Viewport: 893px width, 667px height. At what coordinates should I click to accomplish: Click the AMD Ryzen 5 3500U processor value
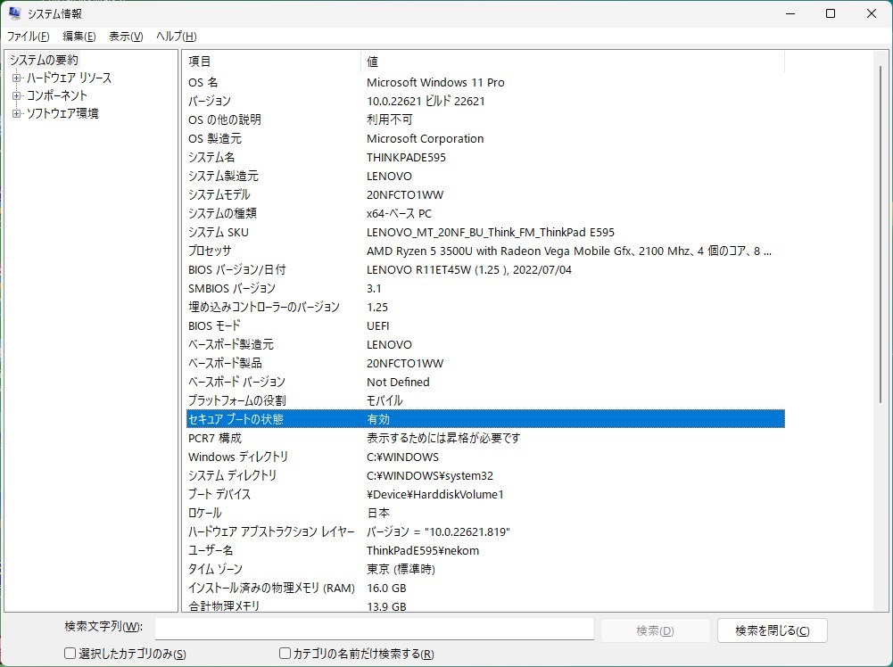[x=569, y=251]
